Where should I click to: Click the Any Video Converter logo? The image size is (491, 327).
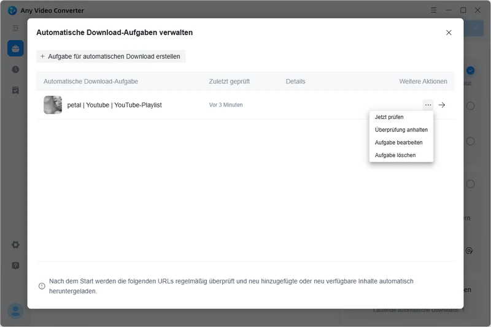point(12,10)
